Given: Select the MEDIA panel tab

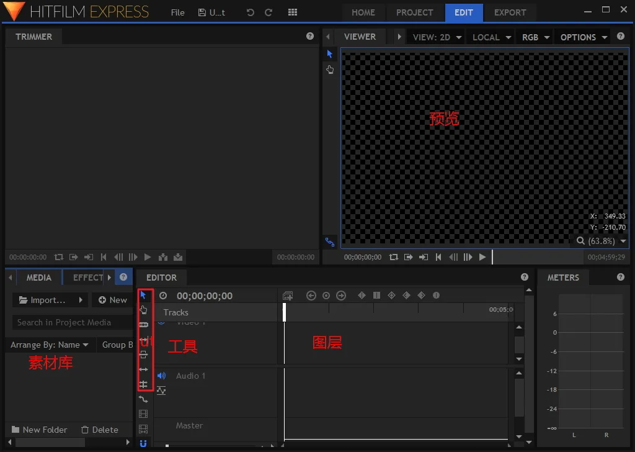Looking at the screenshot, I should click(39, 278).
